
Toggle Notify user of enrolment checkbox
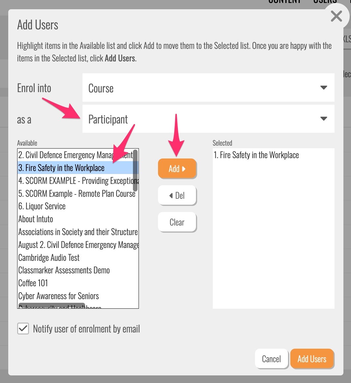(23, 329)
